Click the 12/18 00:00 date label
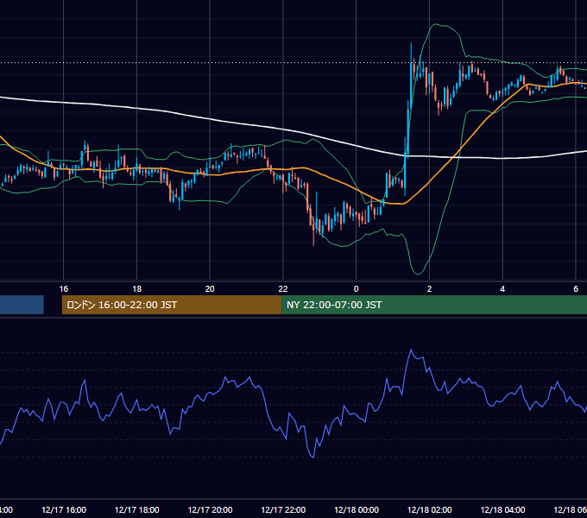This screenshot has height=518, width=587. (357, 509)
